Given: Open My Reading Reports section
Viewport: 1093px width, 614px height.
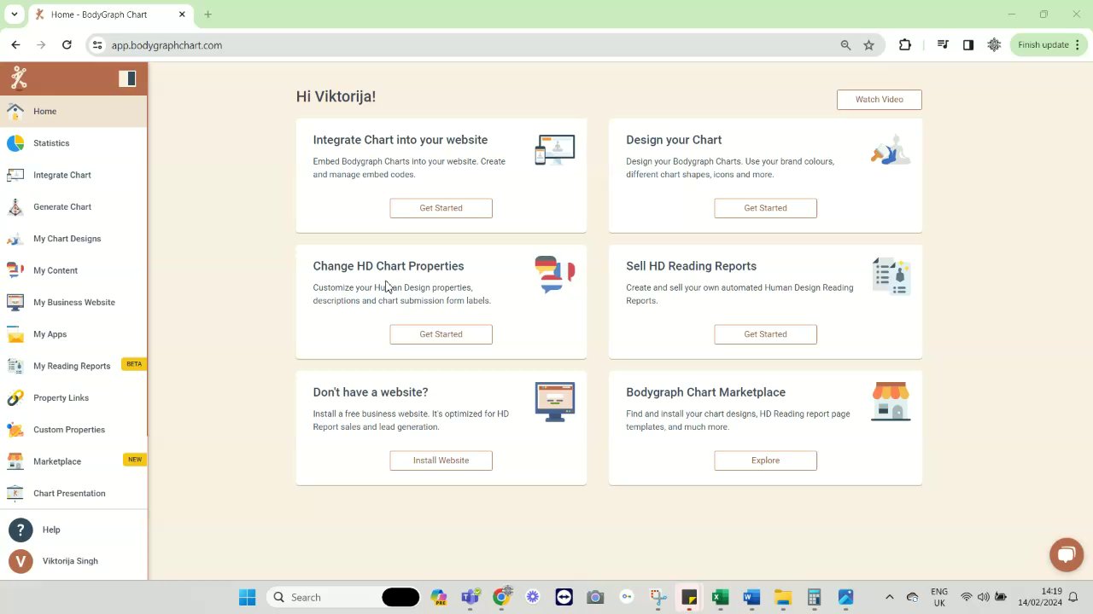Looking at the screenshot, I should pyautogui.click(x=73, y=366).
